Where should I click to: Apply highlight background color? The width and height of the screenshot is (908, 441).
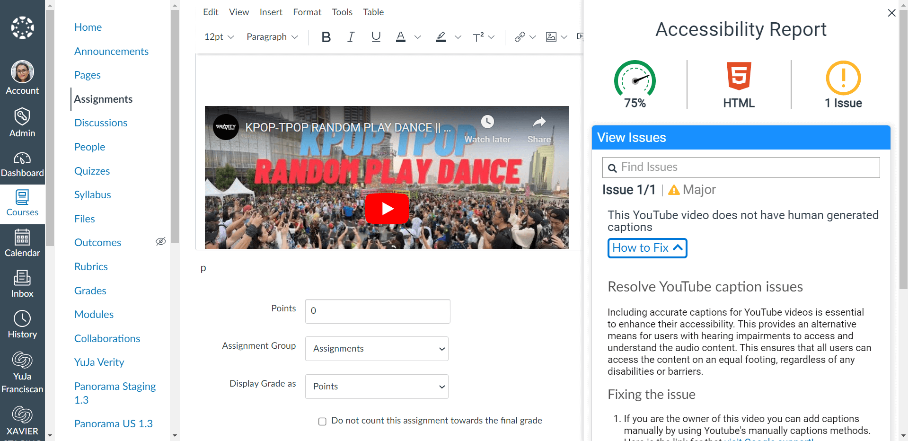tap(441, 37)
